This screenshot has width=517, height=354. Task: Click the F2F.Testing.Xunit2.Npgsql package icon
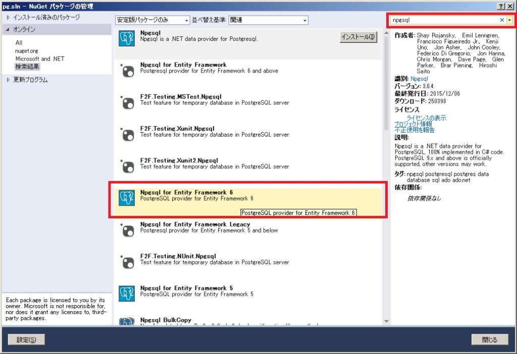pos(127,166)
